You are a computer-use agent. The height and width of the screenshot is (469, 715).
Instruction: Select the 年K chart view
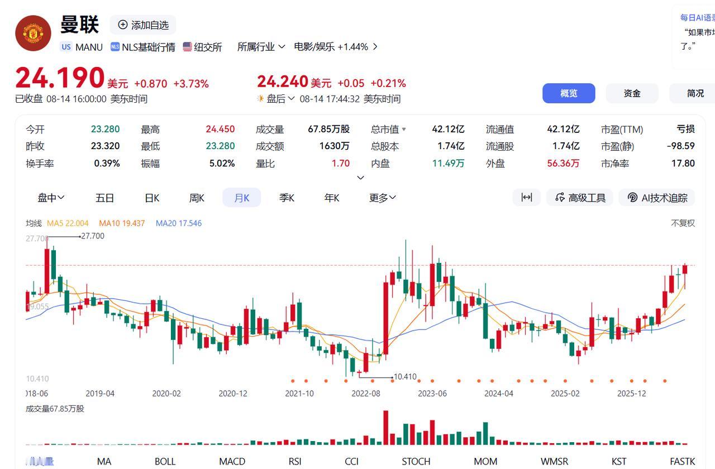click(x=332, y=198)
